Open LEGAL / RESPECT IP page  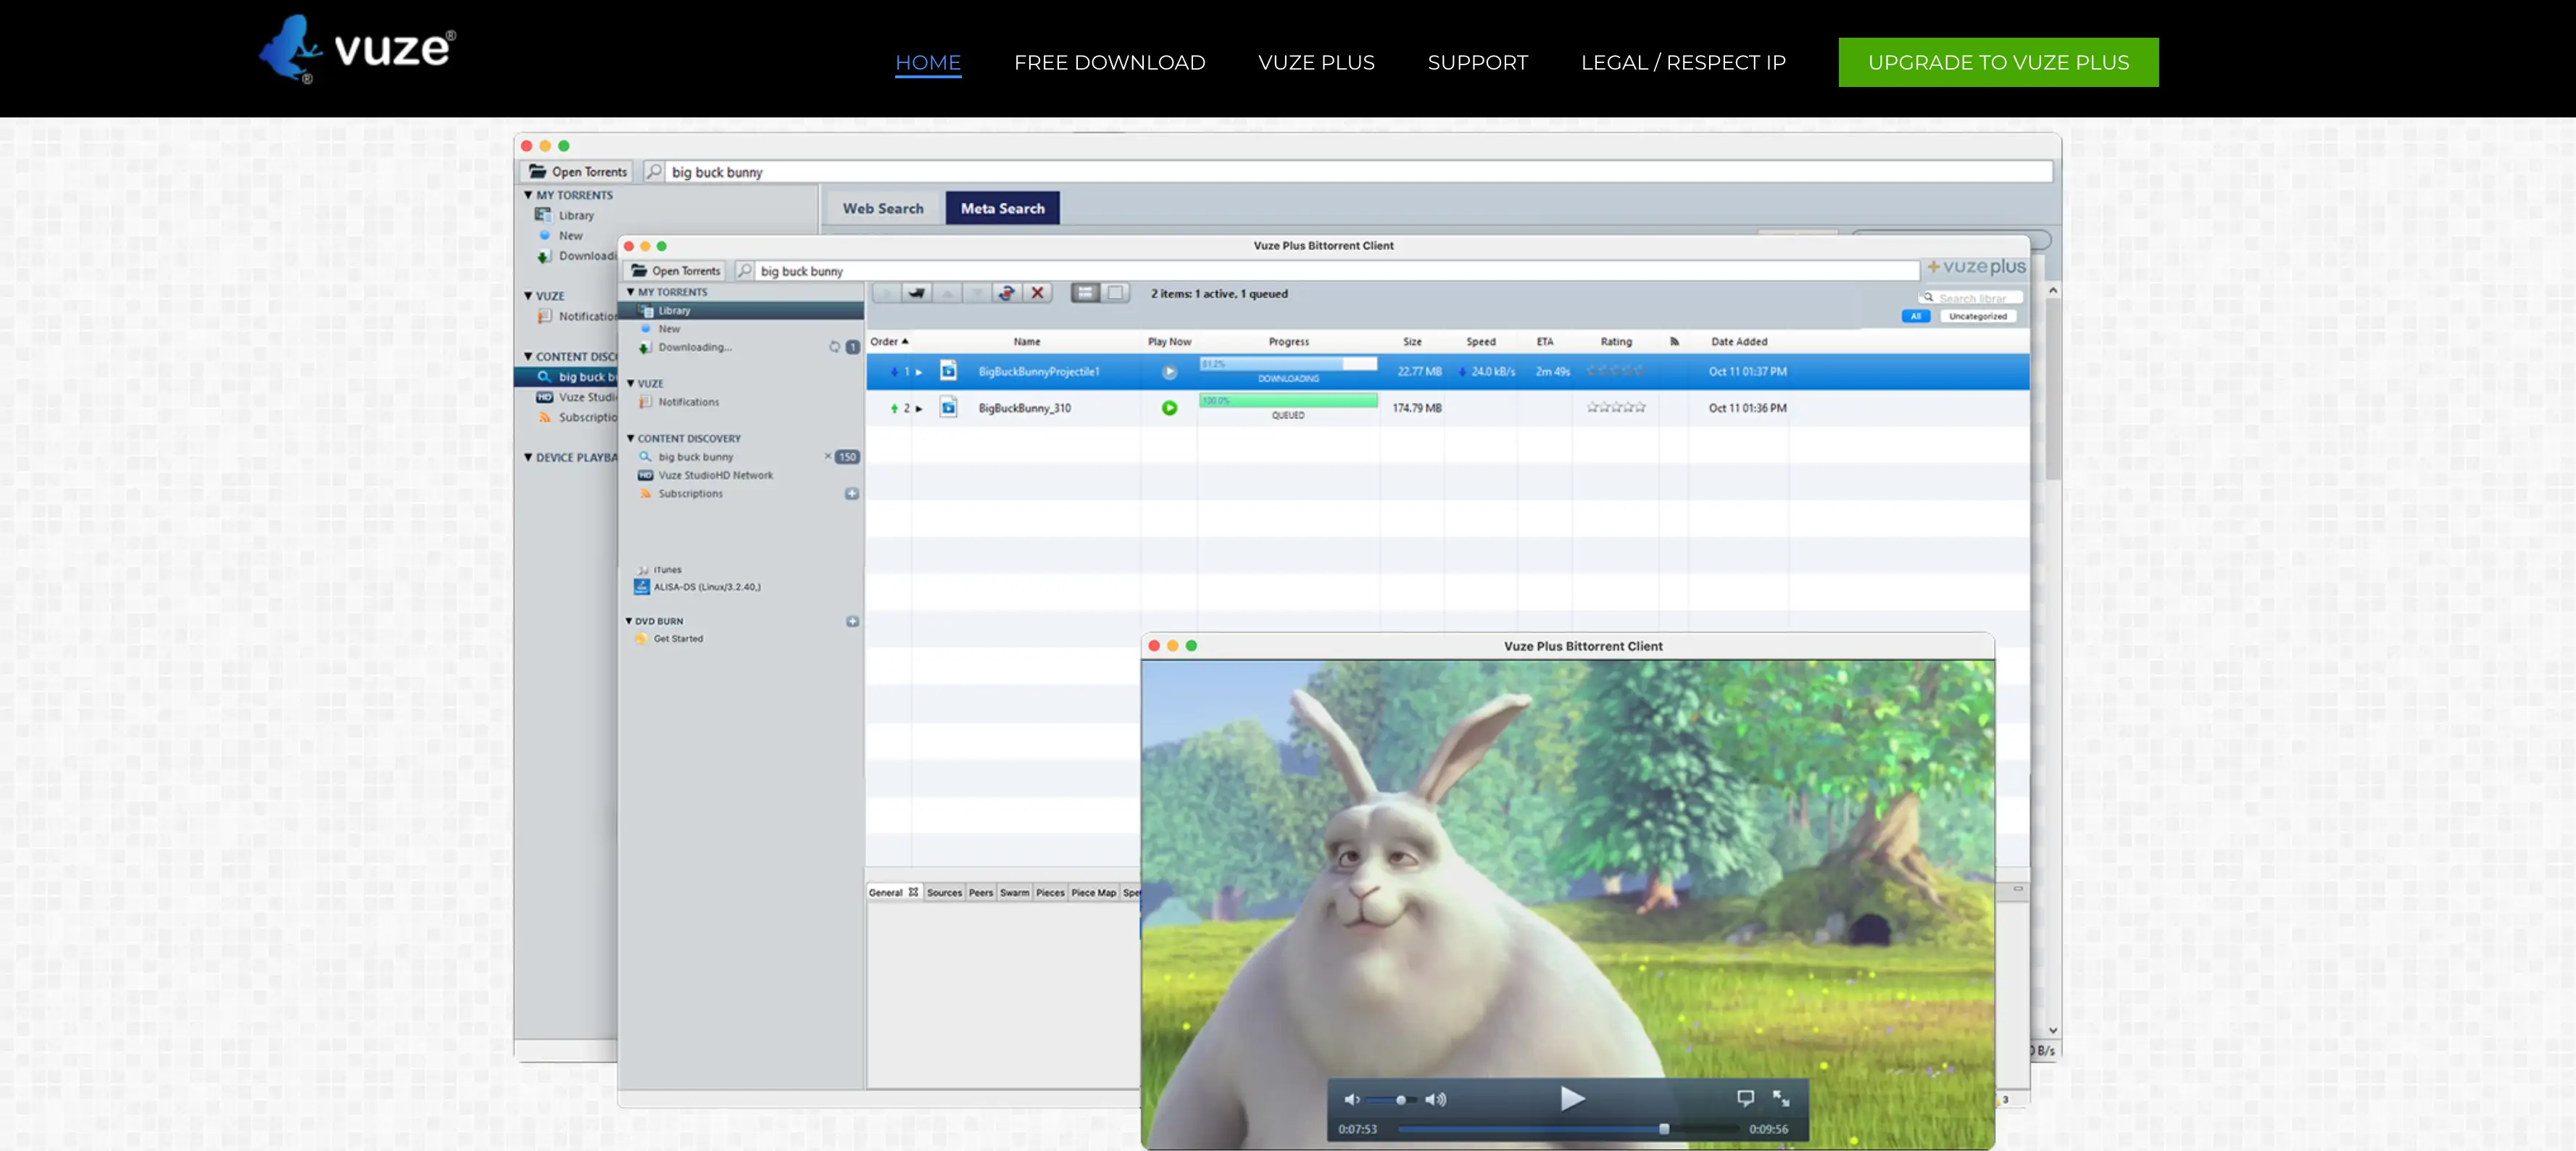click(1683, 62)
